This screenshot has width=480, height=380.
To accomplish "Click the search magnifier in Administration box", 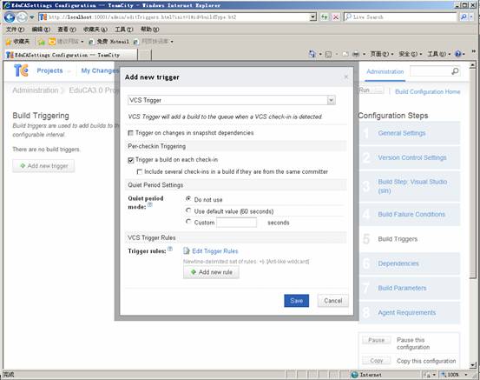I will pyautogui.click(x=455, y=71).
